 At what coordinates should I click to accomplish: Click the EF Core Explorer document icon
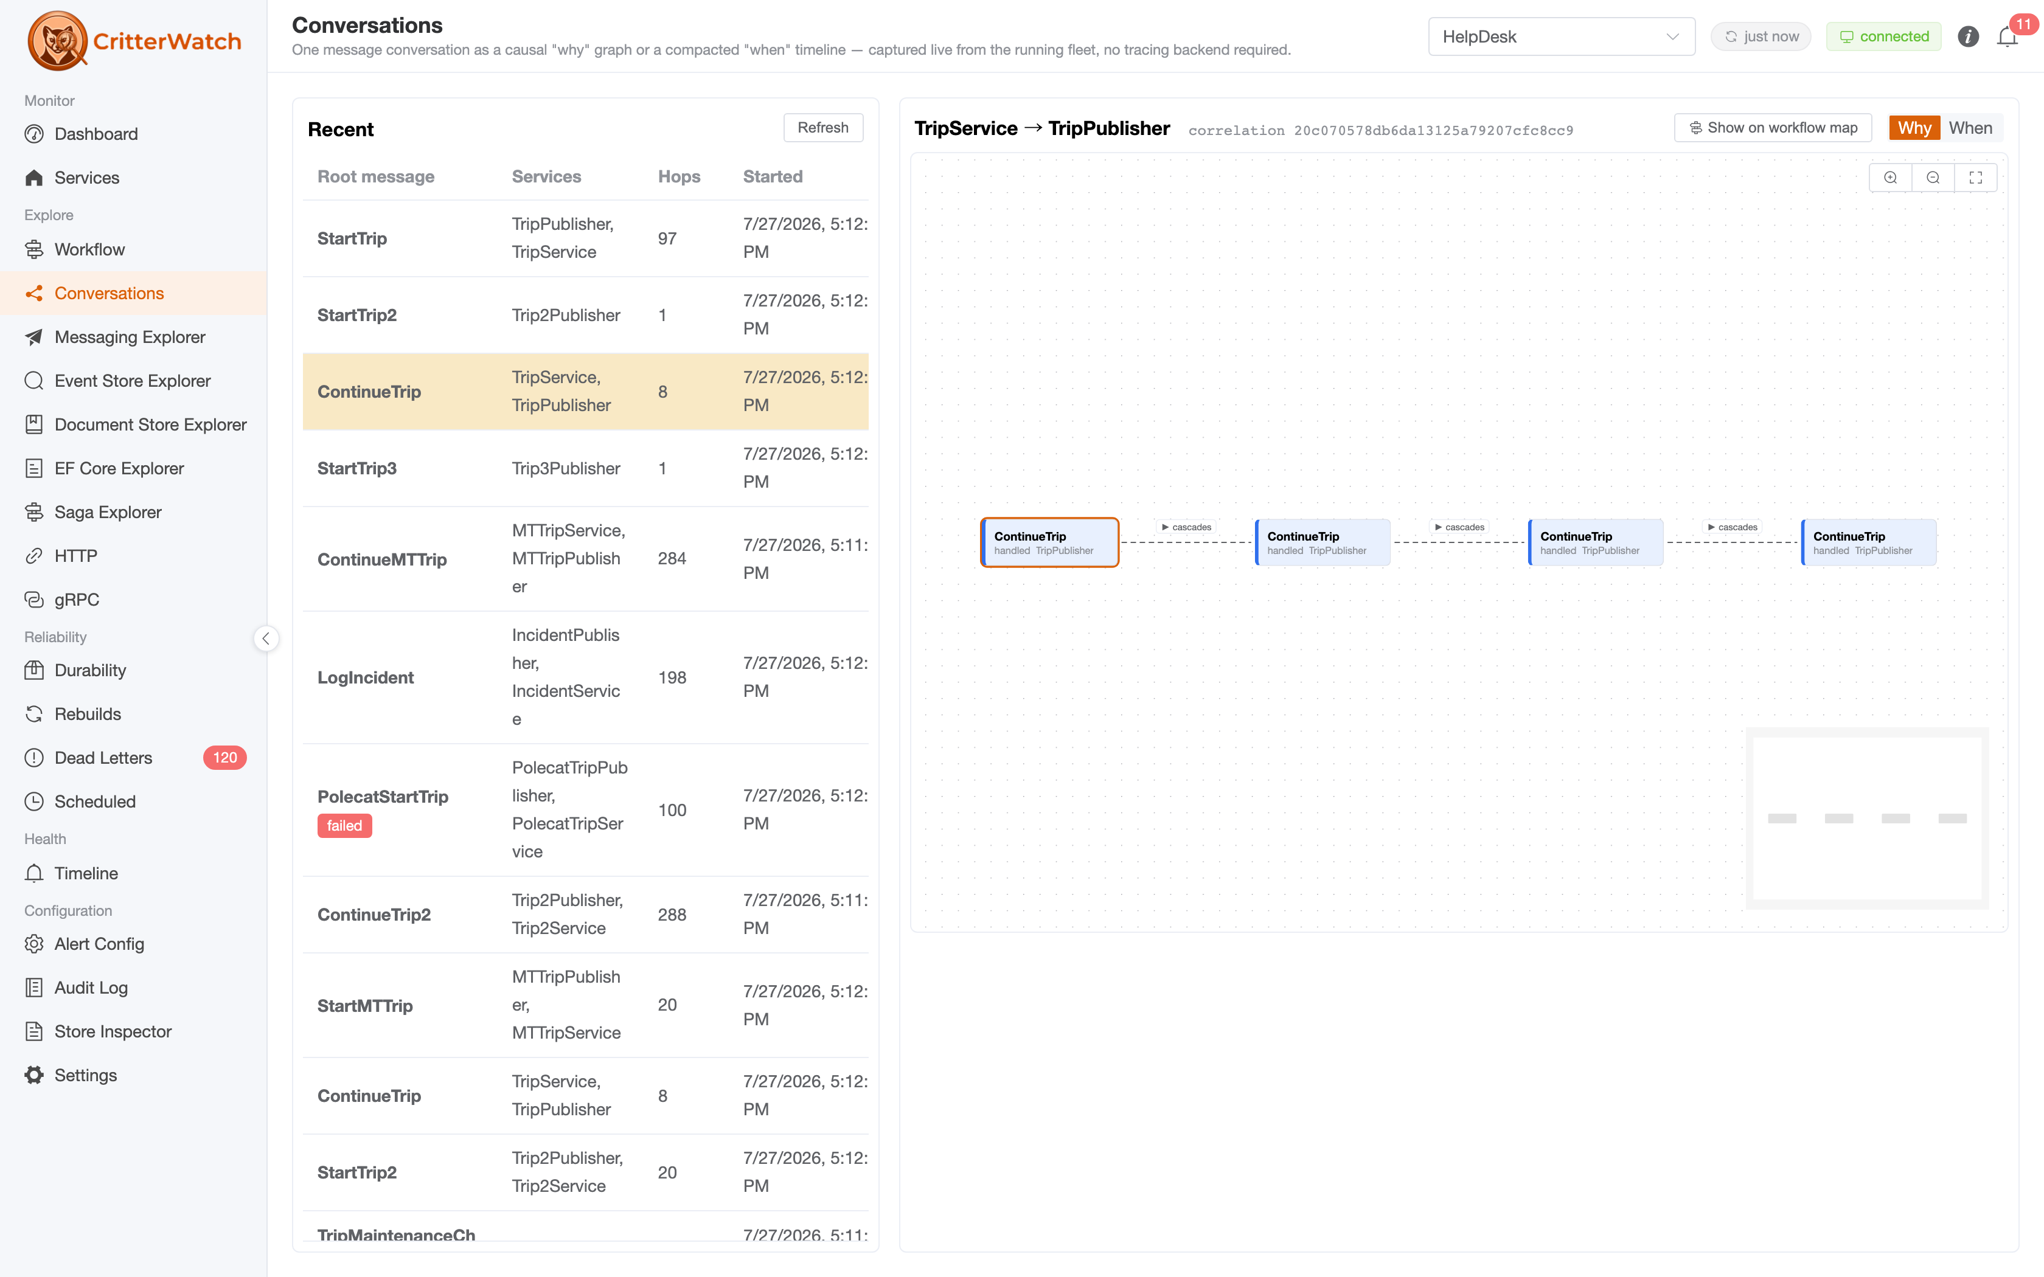point(34,469)
